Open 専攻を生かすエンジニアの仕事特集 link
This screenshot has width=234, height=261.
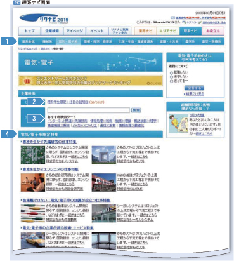(51, 170)
